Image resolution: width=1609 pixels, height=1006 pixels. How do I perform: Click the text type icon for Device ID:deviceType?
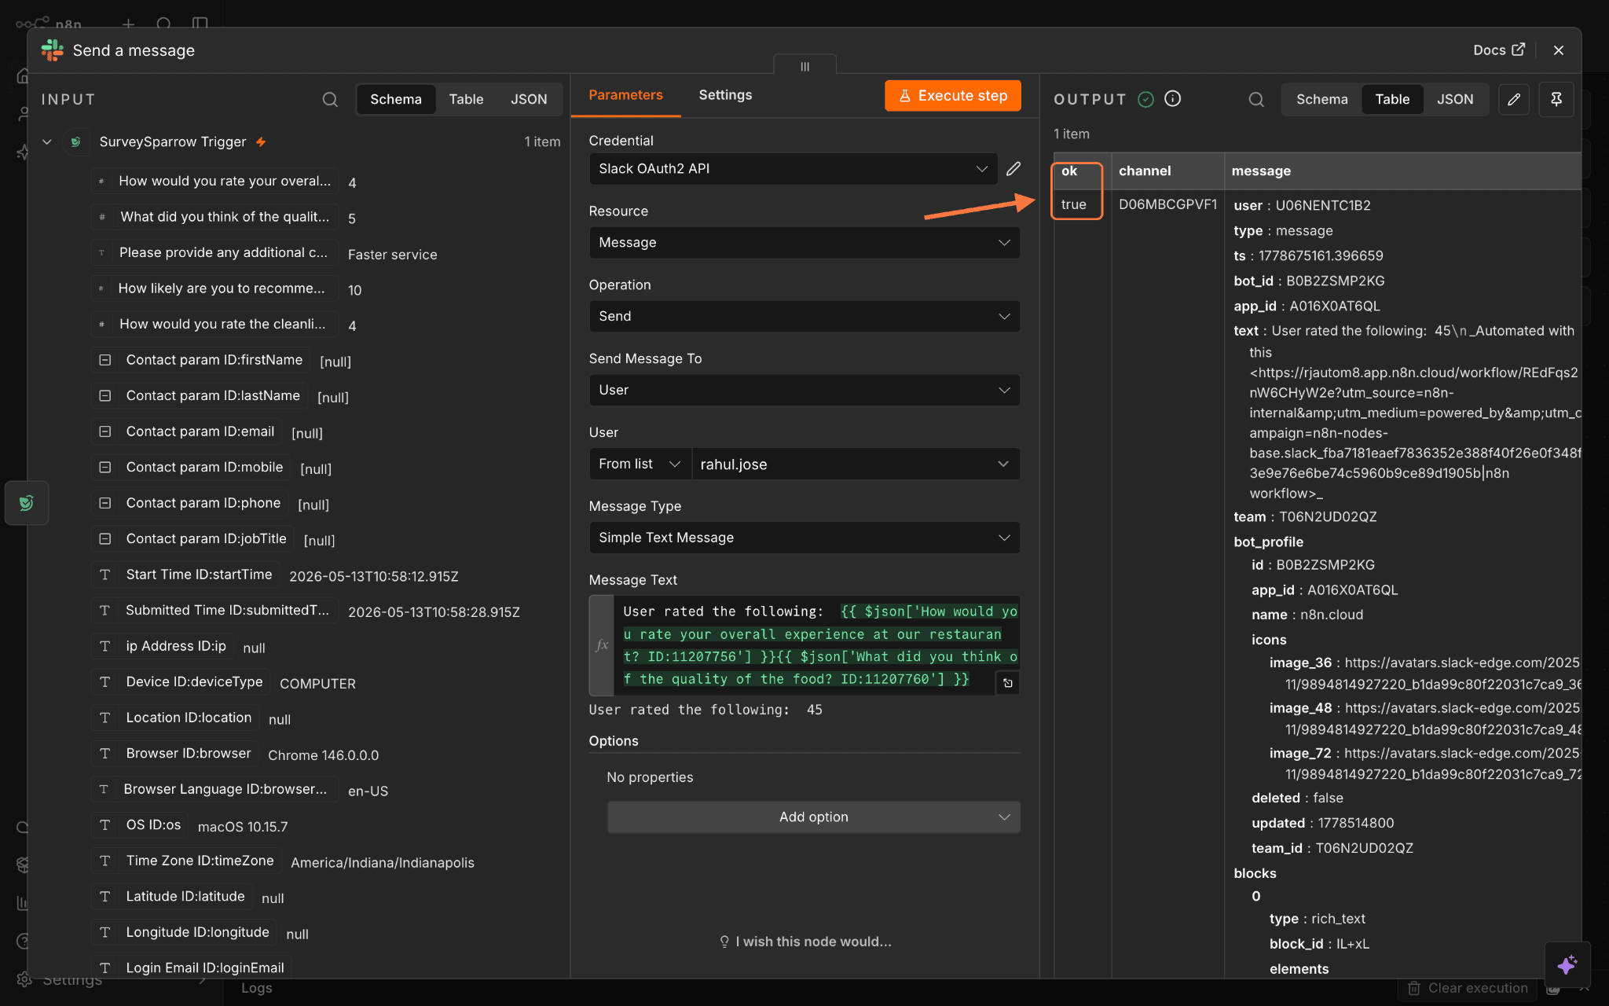(104, 681)
